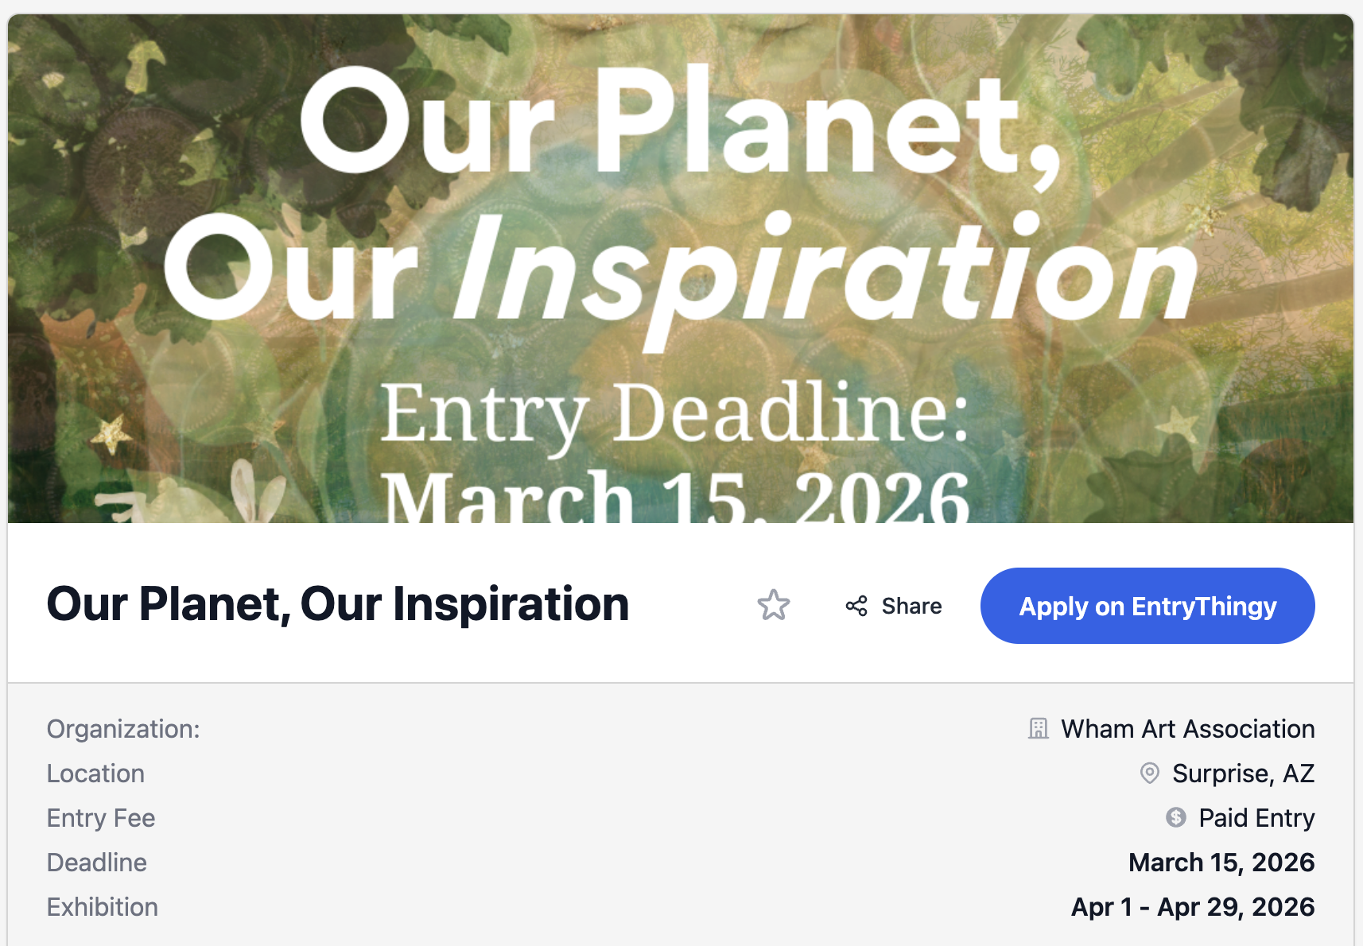
Task: Click the 'Deadline' field label
Action: point(97,863)
